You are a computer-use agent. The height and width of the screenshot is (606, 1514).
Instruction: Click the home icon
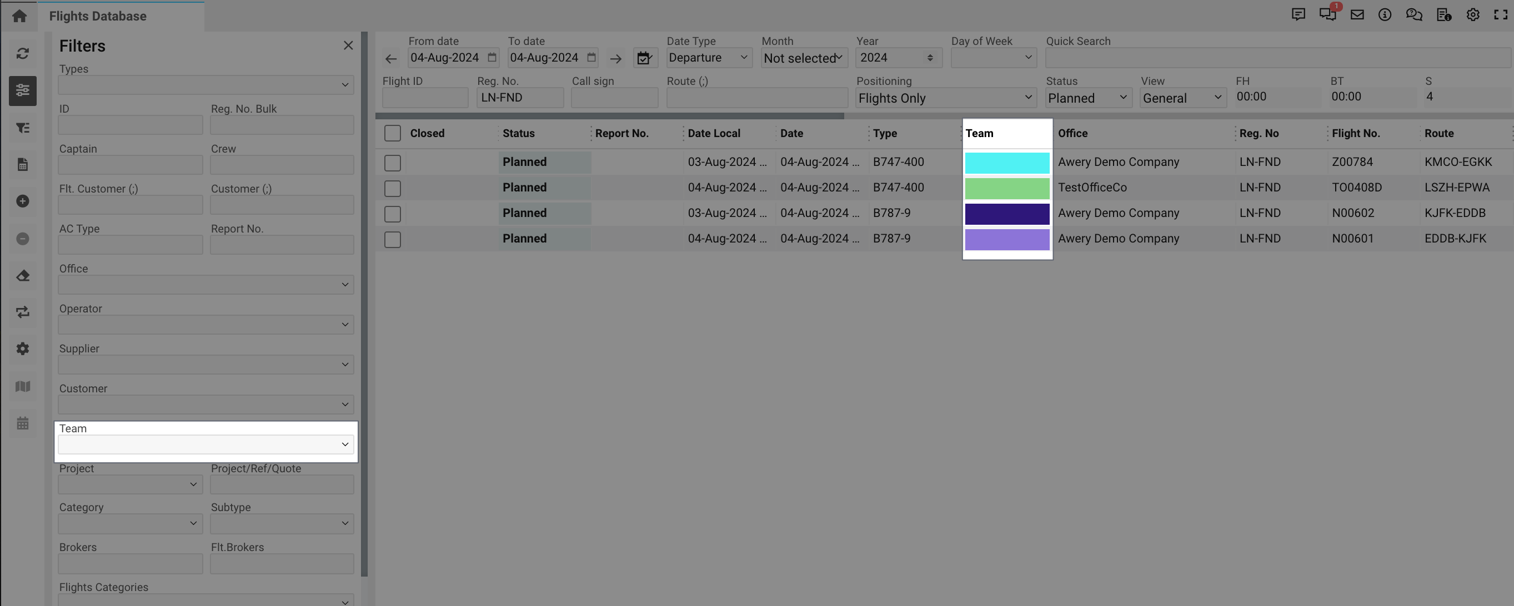[19, 16]
